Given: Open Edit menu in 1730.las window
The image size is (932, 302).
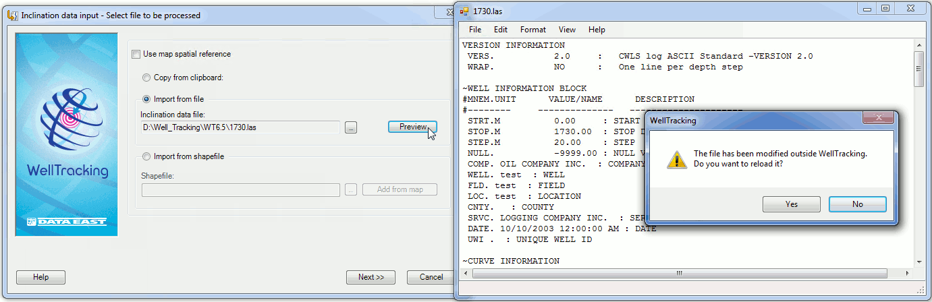Looking at the screenshot, I should click(x=500, y=30).
